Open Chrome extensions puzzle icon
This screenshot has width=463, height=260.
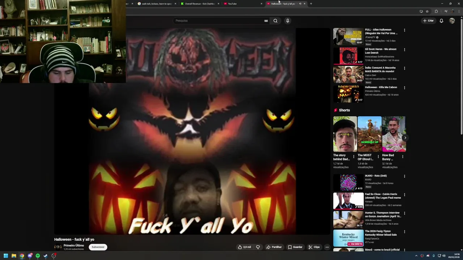coord(436,11)
